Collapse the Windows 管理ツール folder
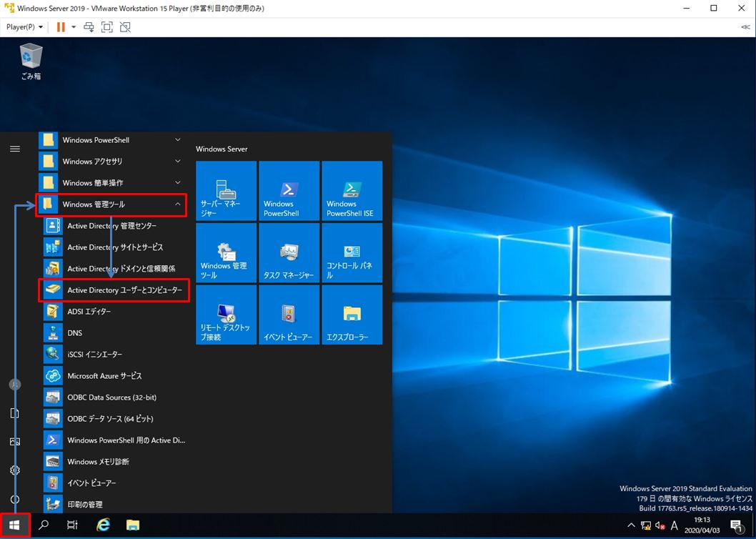The width and height of the screenshot is (756, 539). [112, 204]
